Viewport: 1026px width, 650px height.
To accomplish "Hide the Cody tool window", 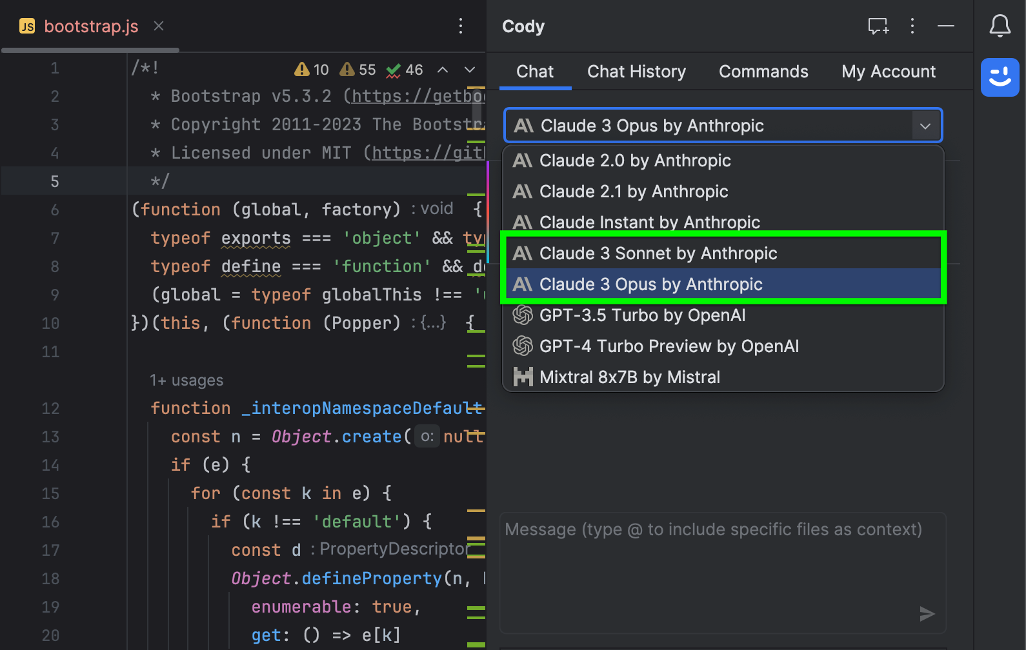I will point(946,26).
